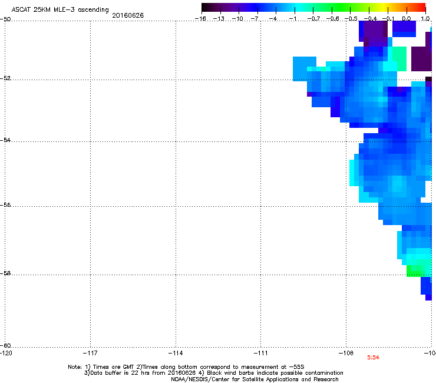Click the colorbar label -0.6

coord(332,19)
